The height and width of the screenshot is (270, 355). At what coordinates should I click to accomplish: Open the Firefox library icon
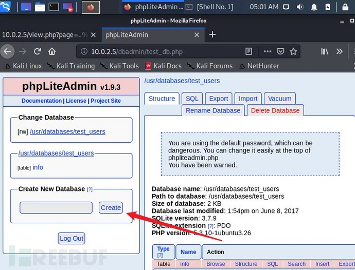(x=325, y=51)
